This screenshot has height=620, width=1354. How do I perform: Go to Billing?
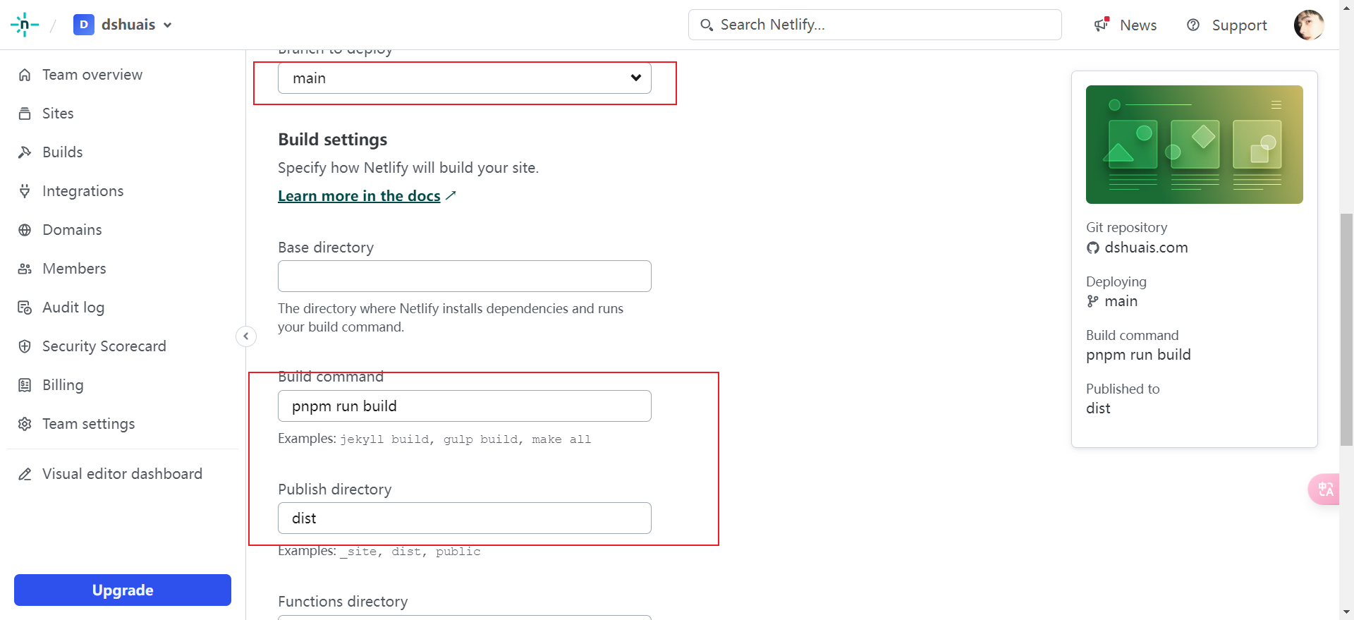pos(63,385)
